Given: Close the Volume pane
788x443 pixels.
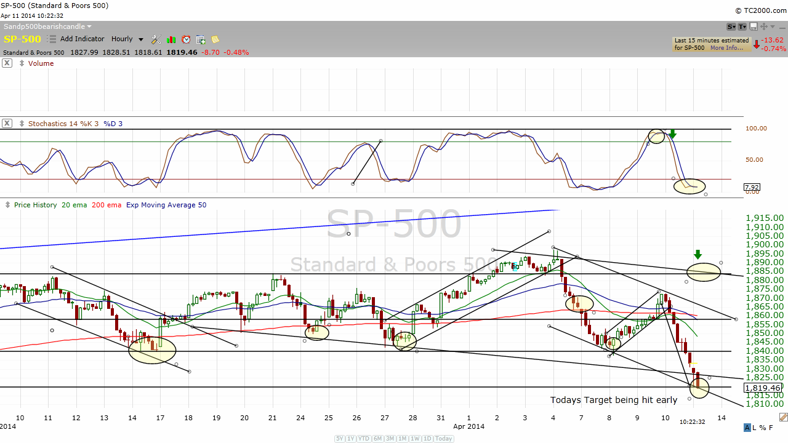Looking at the screenshot, I should (x=7, y=63).
